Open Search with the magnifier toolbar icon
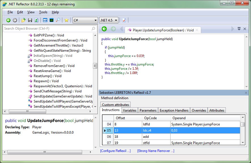Viewport: 251px width, 163px height. [58, 20]
